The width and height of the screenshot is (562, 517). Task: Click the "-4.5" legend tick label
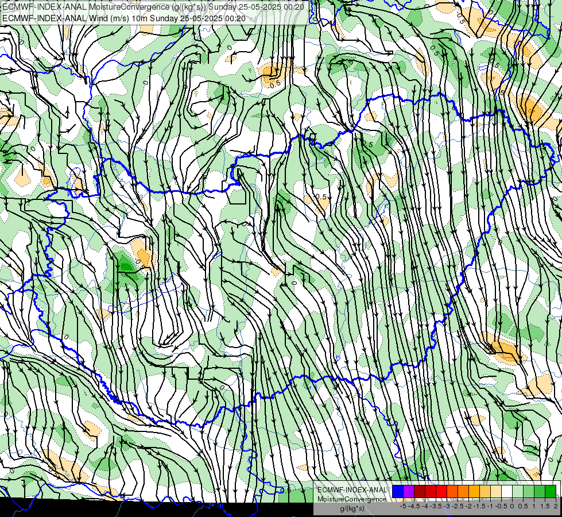pyautogui.click(x=414, y=506)
